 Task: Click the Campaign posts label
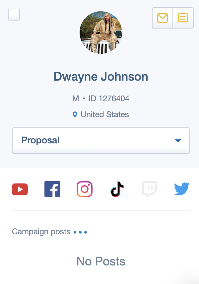41,232
